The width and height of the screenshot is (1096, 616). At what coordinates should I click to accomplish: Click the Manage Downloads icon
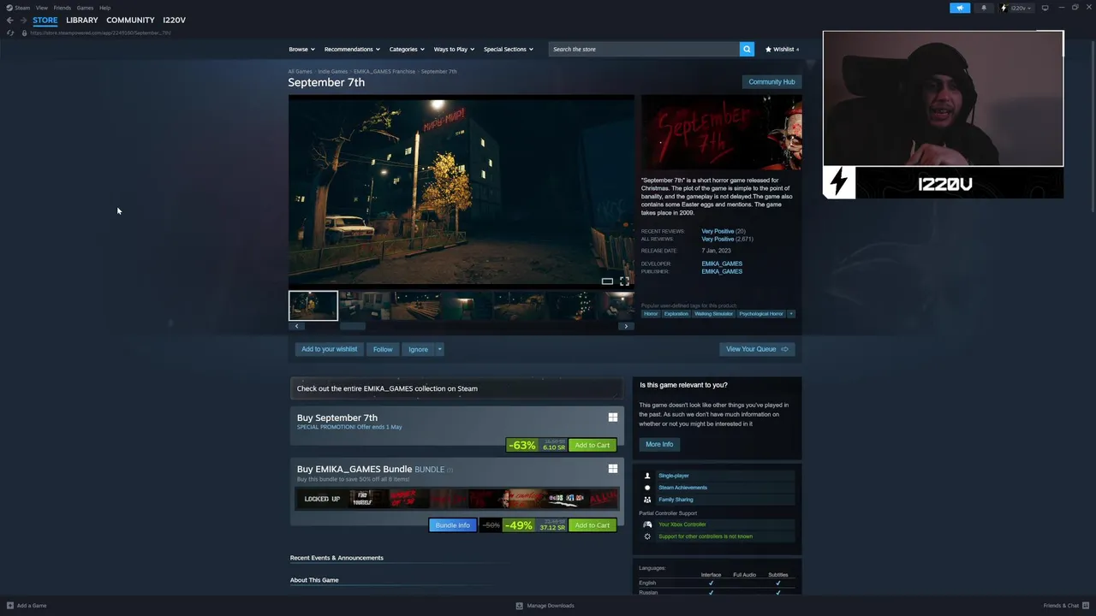(x=519, y=606)
